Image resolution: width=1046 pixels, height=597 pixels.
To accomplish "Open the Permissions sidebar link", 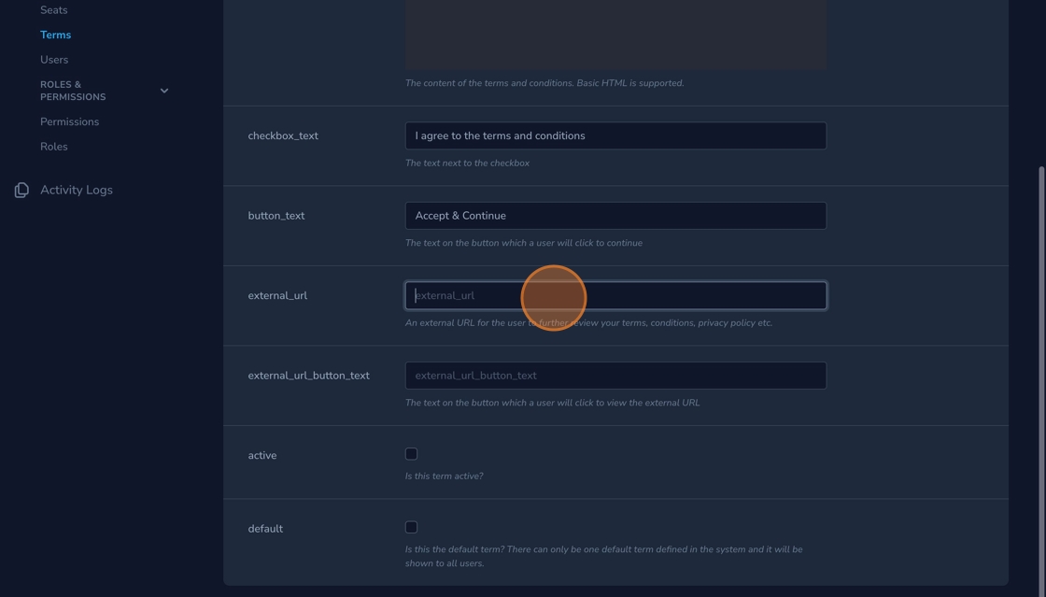I will click(x=69, y=121).
